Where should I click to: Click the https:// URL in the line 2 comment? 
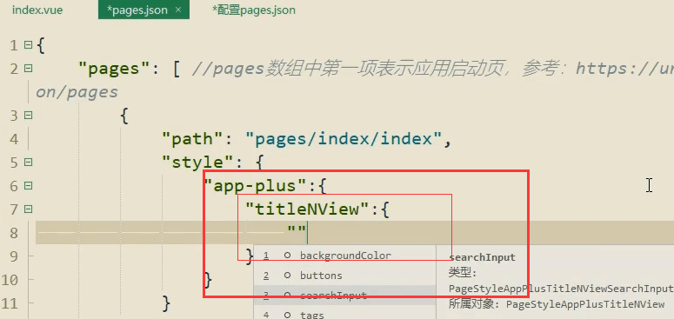tap(625, 69)
